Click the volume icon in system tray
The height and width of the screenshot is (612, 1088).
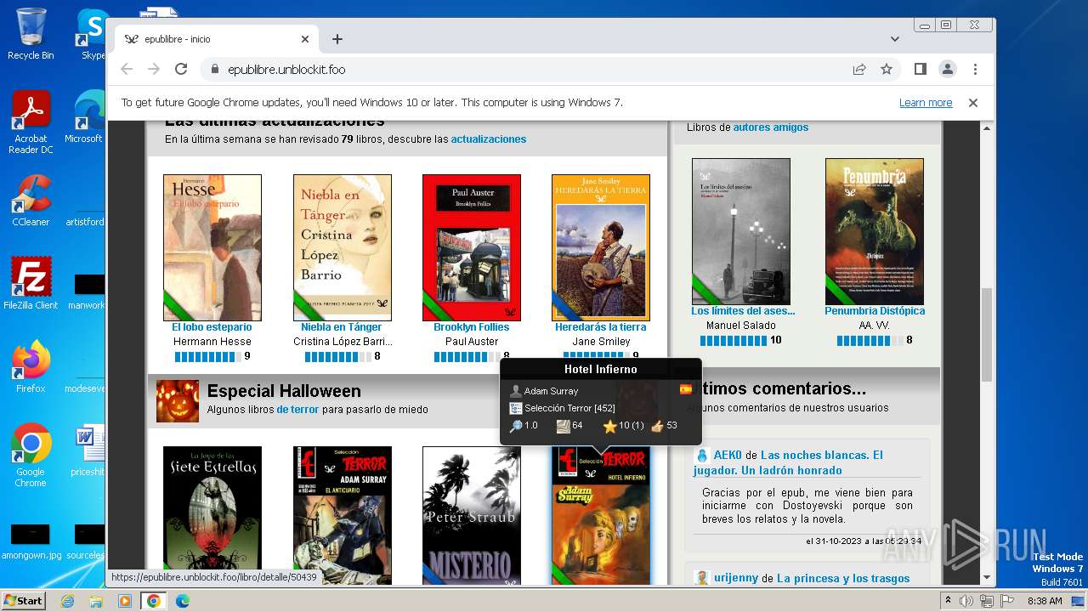point(966,601)
